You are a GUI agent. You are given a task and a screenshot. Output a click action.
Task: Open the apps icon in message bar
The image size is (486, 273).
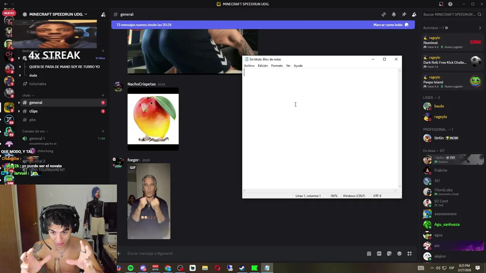[410, 254]
